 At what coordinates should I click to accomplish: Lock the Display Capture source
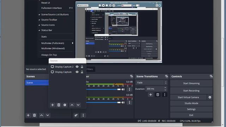click(82, 72)
